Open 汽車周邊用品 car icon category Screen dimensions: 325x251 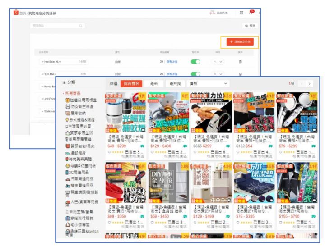tap(79, 179)
